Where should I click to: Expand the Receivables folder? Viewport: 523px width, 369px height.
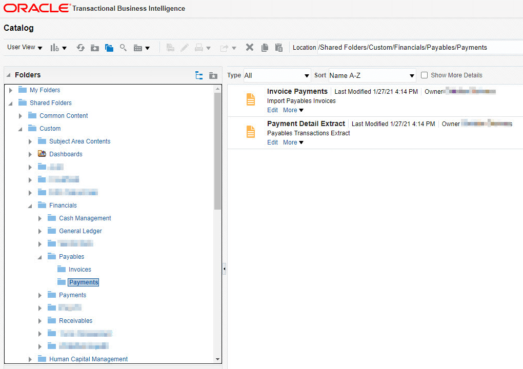tap(39, 321)
